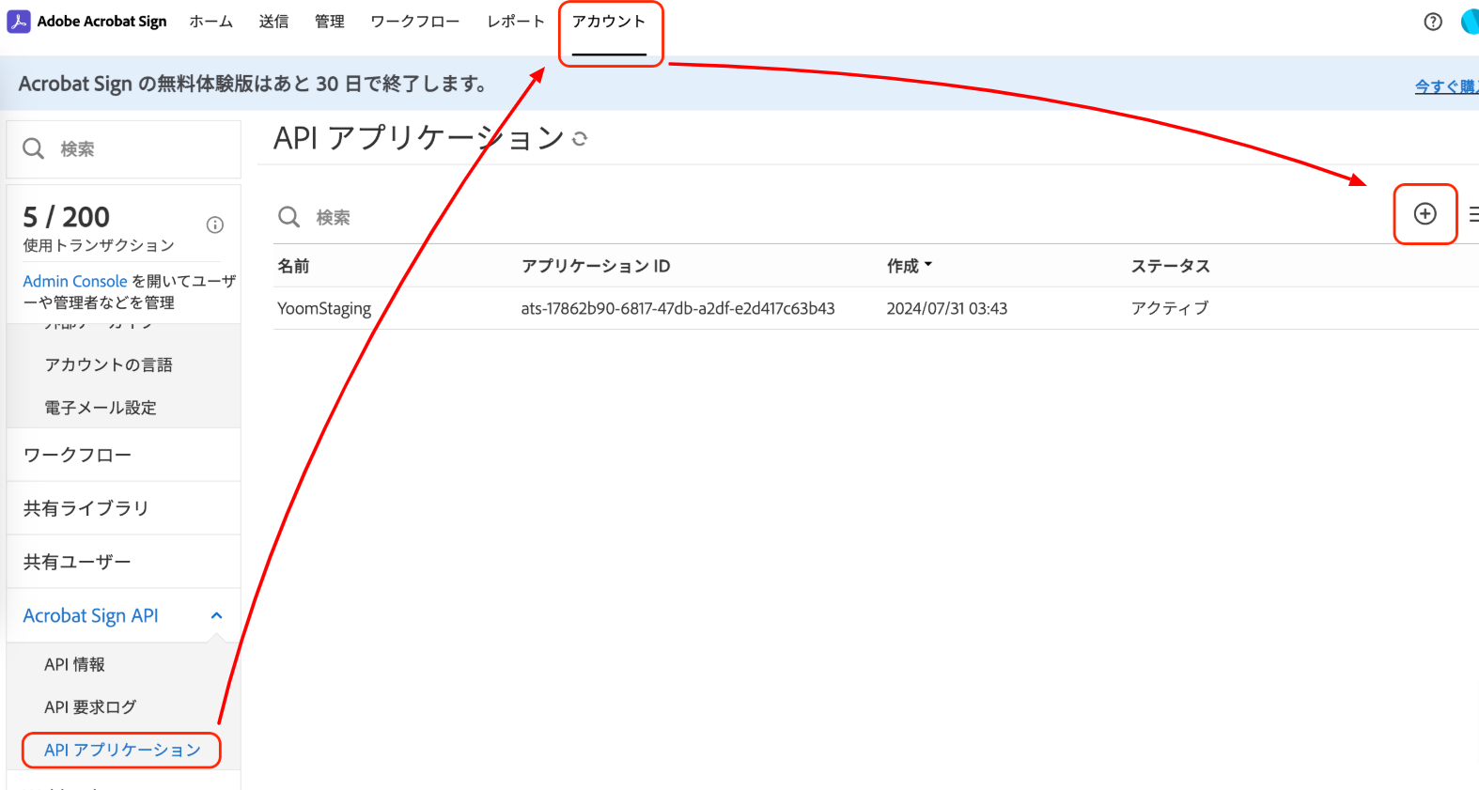Switch to the 管理 tab
This screenshot has height=790, width=1479.
330,22
